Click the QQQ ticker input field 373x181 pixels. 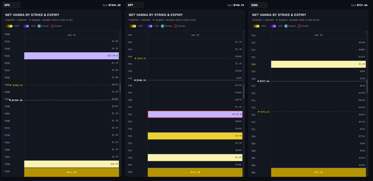258,5
